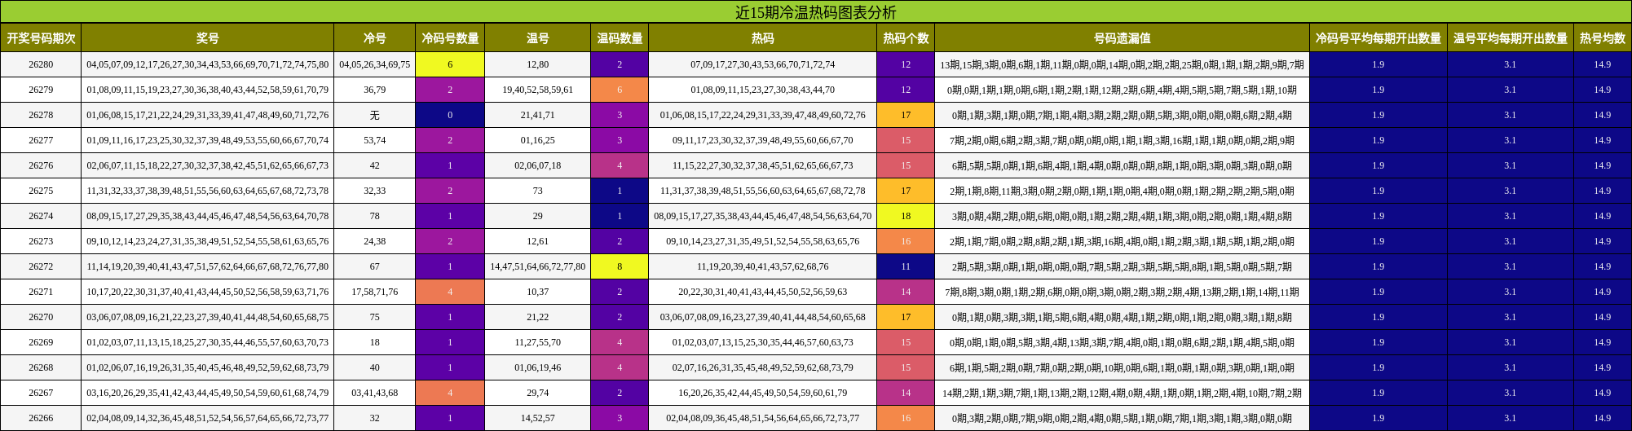Click the yellow cold count 6 in row 26280

pyautogui.click(x=450, y=64)
